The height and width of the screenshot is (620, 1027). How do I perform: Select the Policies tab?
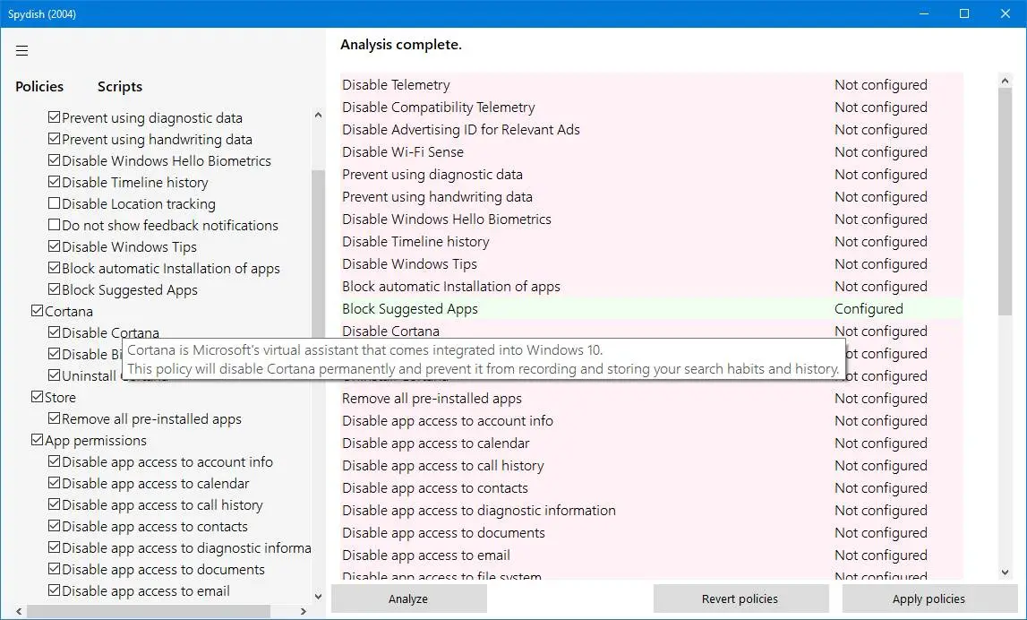pyautogui.click(x=39, y=87)
